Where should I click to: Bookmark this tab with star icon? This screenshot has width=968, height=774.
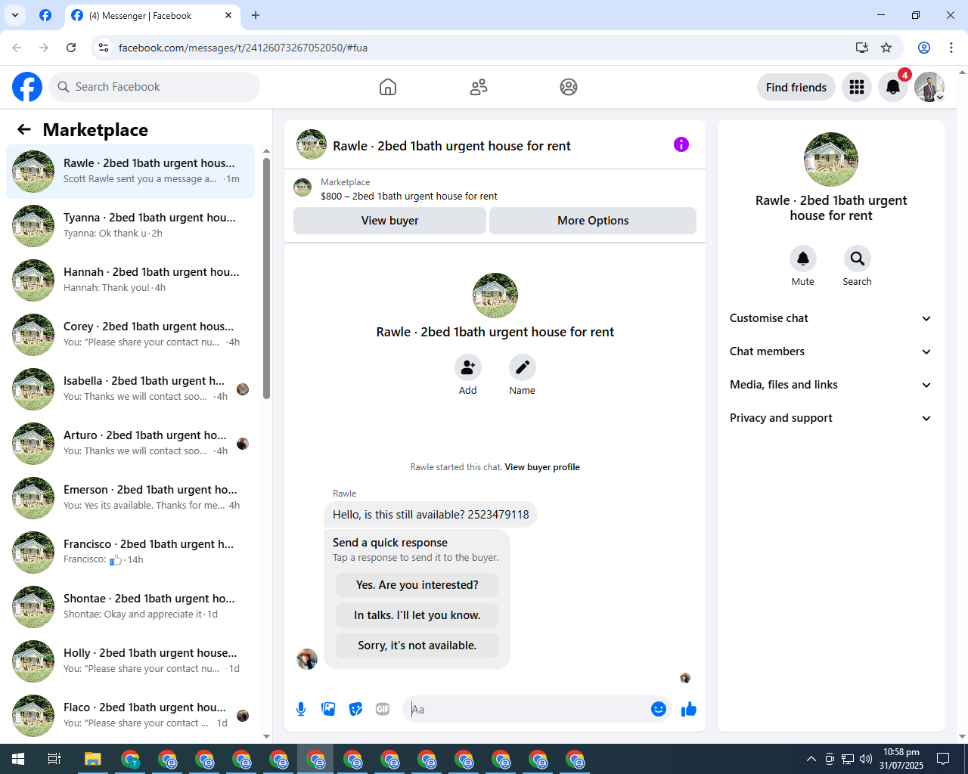[886, 48]
